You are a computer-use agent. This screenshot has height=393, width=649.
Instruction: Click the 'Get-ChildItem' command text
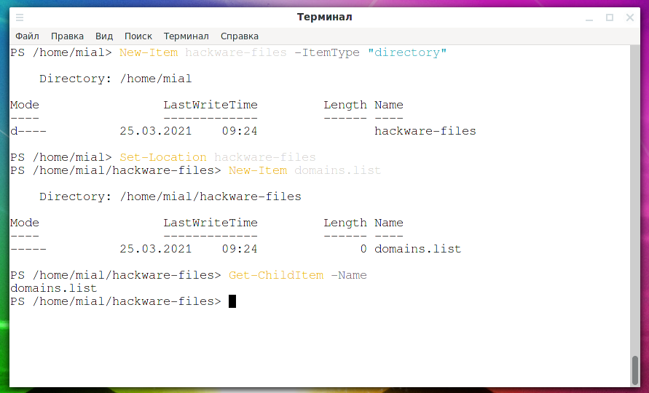[x=276, y=275]
